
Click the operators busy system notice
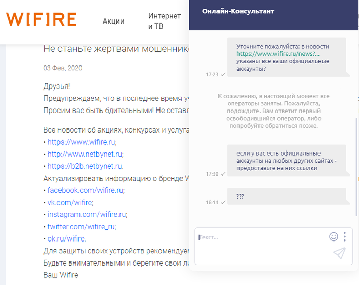tap(273, 111)
